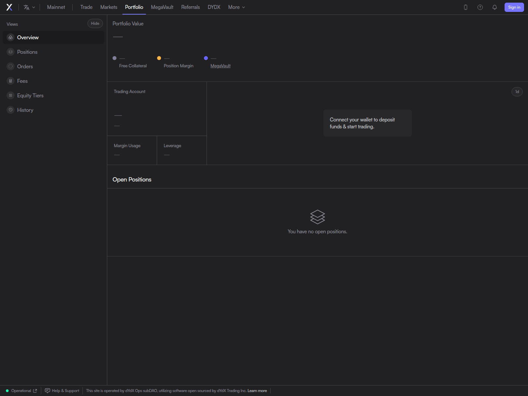
Task: Hide the Views sidebar panel
Action: [x=95, y=23]
